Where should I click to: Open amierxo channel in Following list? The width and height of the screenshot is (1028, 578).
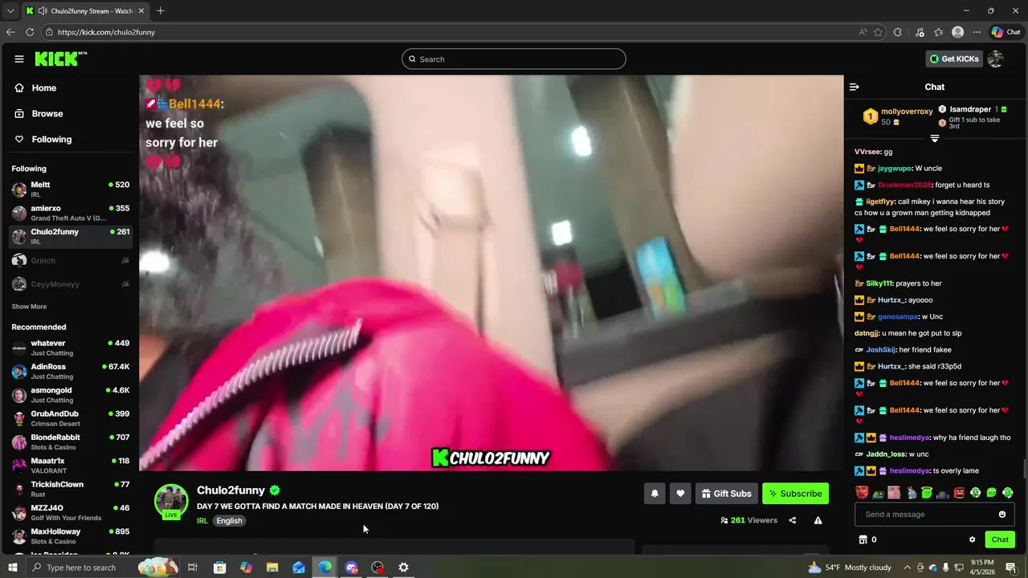[71, 213]
